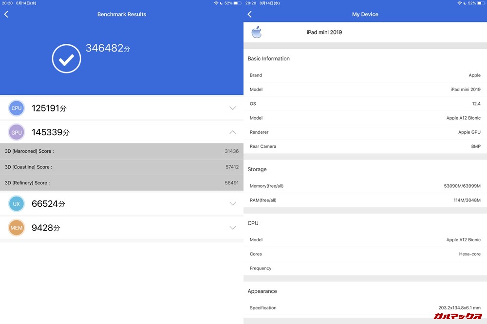Click the 3D [Marooned] Score row
Viewport: 487px width, 324px height.
click(x=122, y=151)
